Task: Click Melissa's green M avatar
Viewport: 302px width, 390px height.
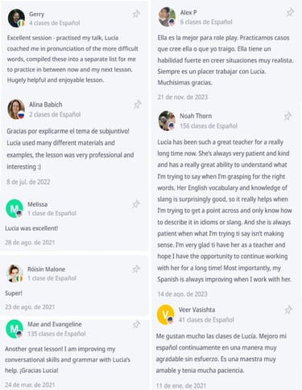Action: (14, 208)
